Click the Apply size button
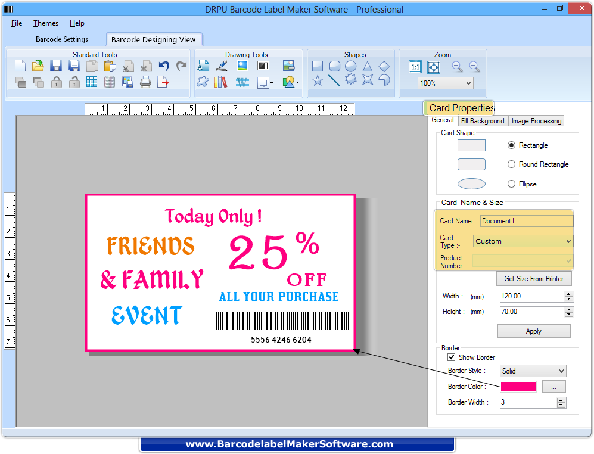Image resolution: width=594 pixels, height=454 pixels. click(534, 331)
